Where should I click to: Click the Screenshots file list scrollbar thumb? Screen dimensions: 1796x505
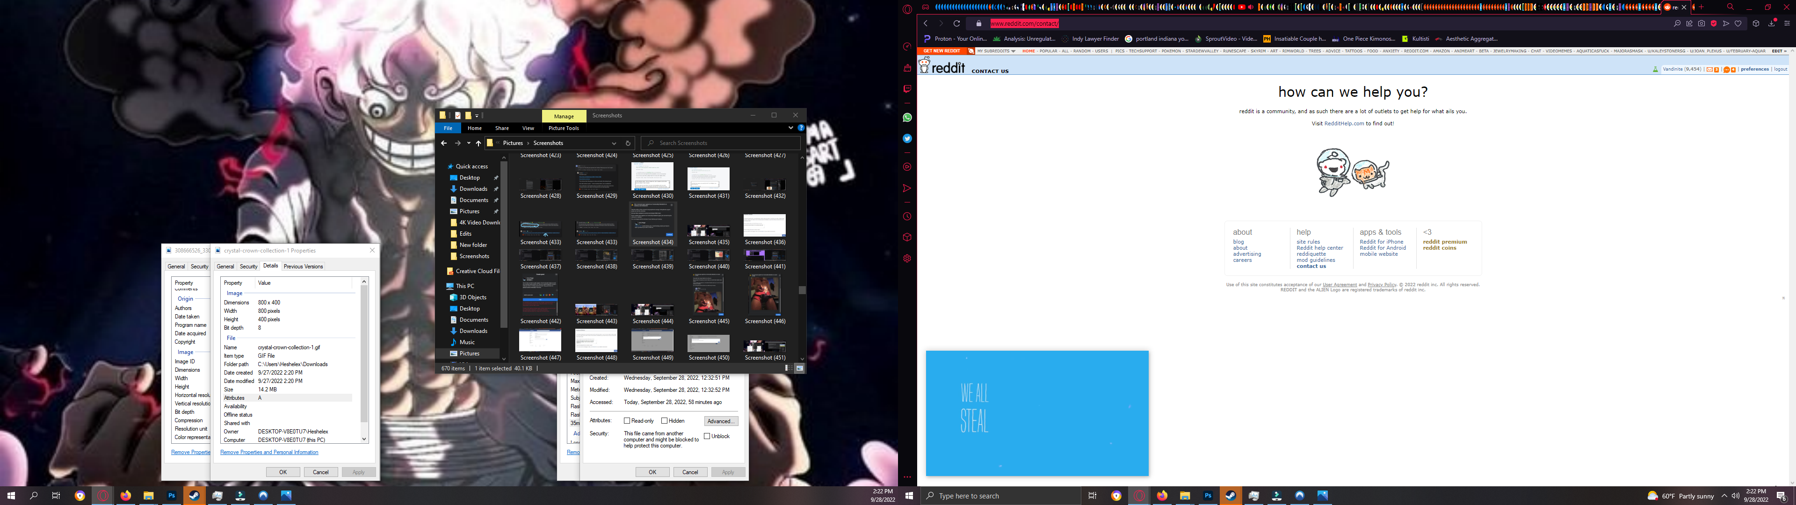pos(803,290)
